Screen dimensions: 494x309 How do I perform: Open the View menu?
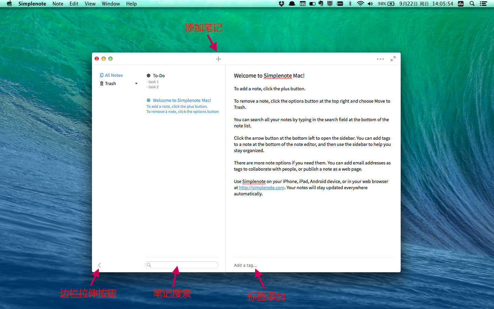pos(90,4)
